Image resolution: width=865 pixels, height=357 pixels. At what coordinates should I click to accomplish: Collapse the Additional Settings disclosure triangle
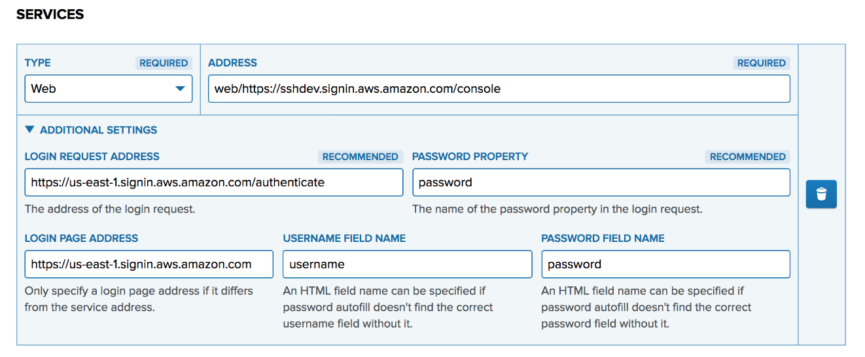(x=29, y=129)
